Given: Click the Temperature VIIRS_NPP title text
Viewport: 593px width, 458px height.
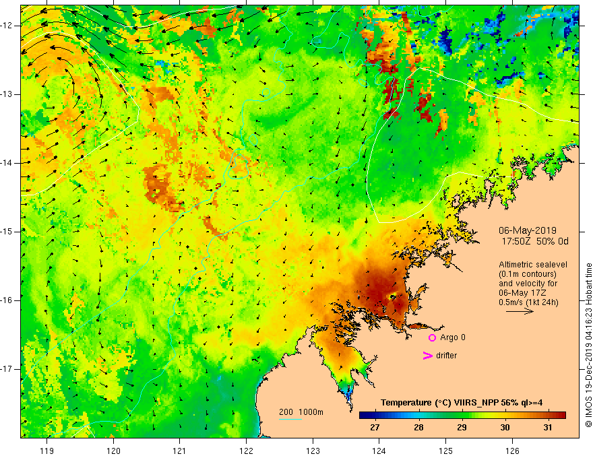Looking at the screenshot, I should click(x=462, y=403).
